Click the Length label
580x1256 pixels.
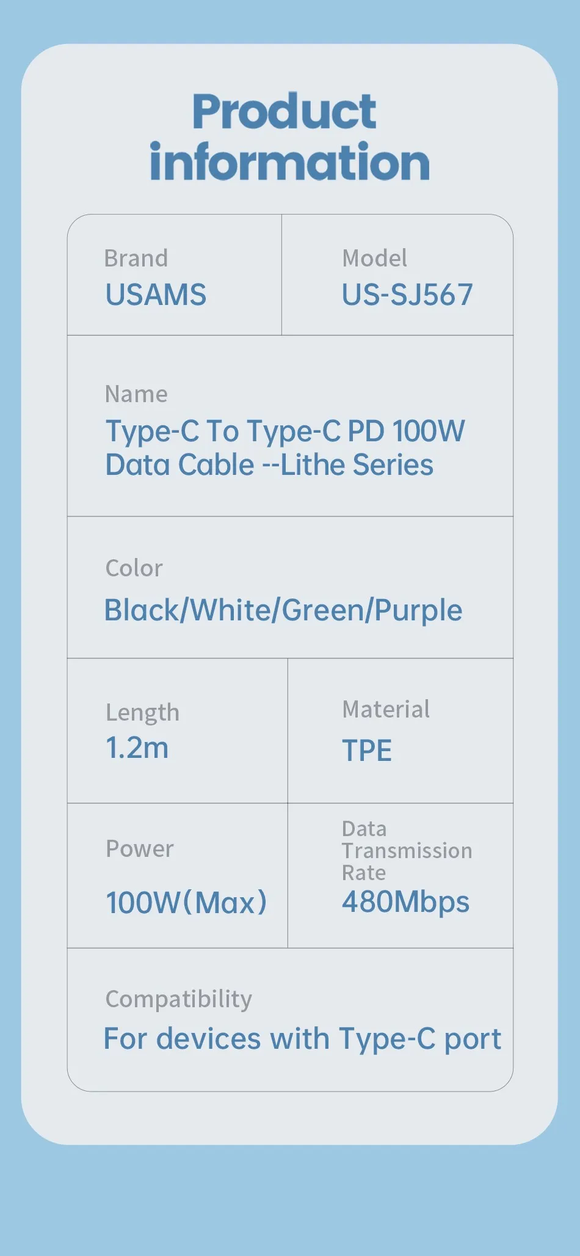coord(143,713)
